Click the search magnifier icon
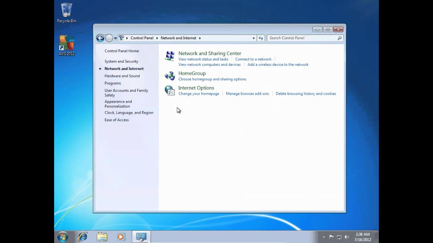Screen dimensions: 433x243 (x=339, y=38)
